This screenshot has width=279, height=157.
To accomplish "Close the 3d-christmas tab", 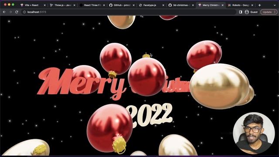I will [193, 5].
